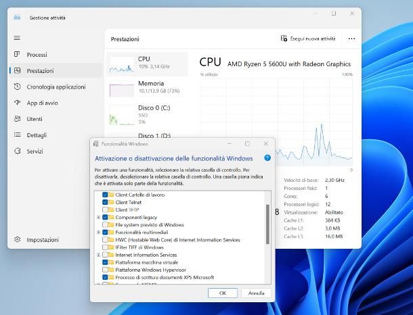Screen dimensions: 413x315
Task: Toggle the Funzionalità multimediali checkbox
Action: pos(105,232)
